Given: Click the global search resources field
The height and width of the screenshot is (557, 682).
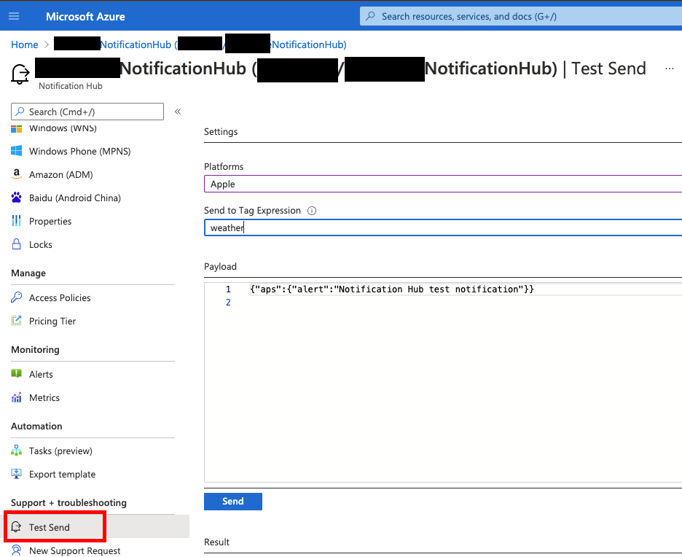Looking at the screenshot, I should pyautogui.click(x=521, y=17).
